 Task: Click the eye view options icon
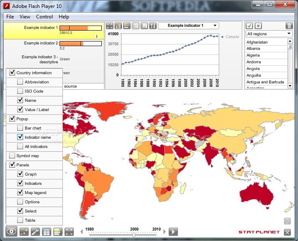coord(11,231)
